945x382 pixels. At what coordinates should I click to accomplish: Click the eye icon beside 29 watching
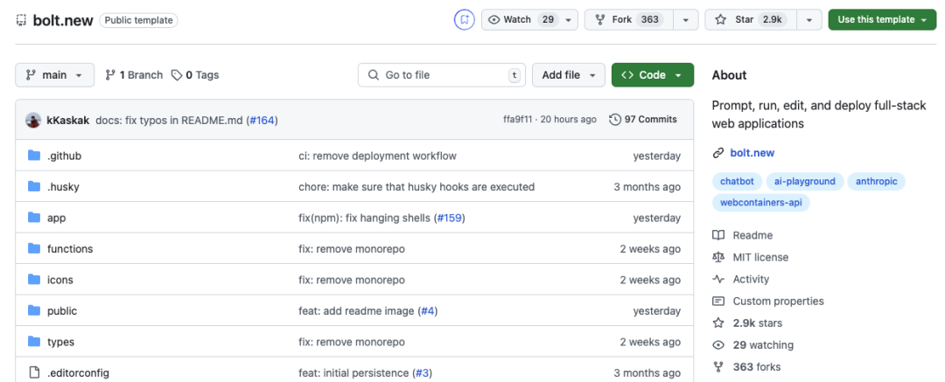pyautogui.click(x=717, y=345)
